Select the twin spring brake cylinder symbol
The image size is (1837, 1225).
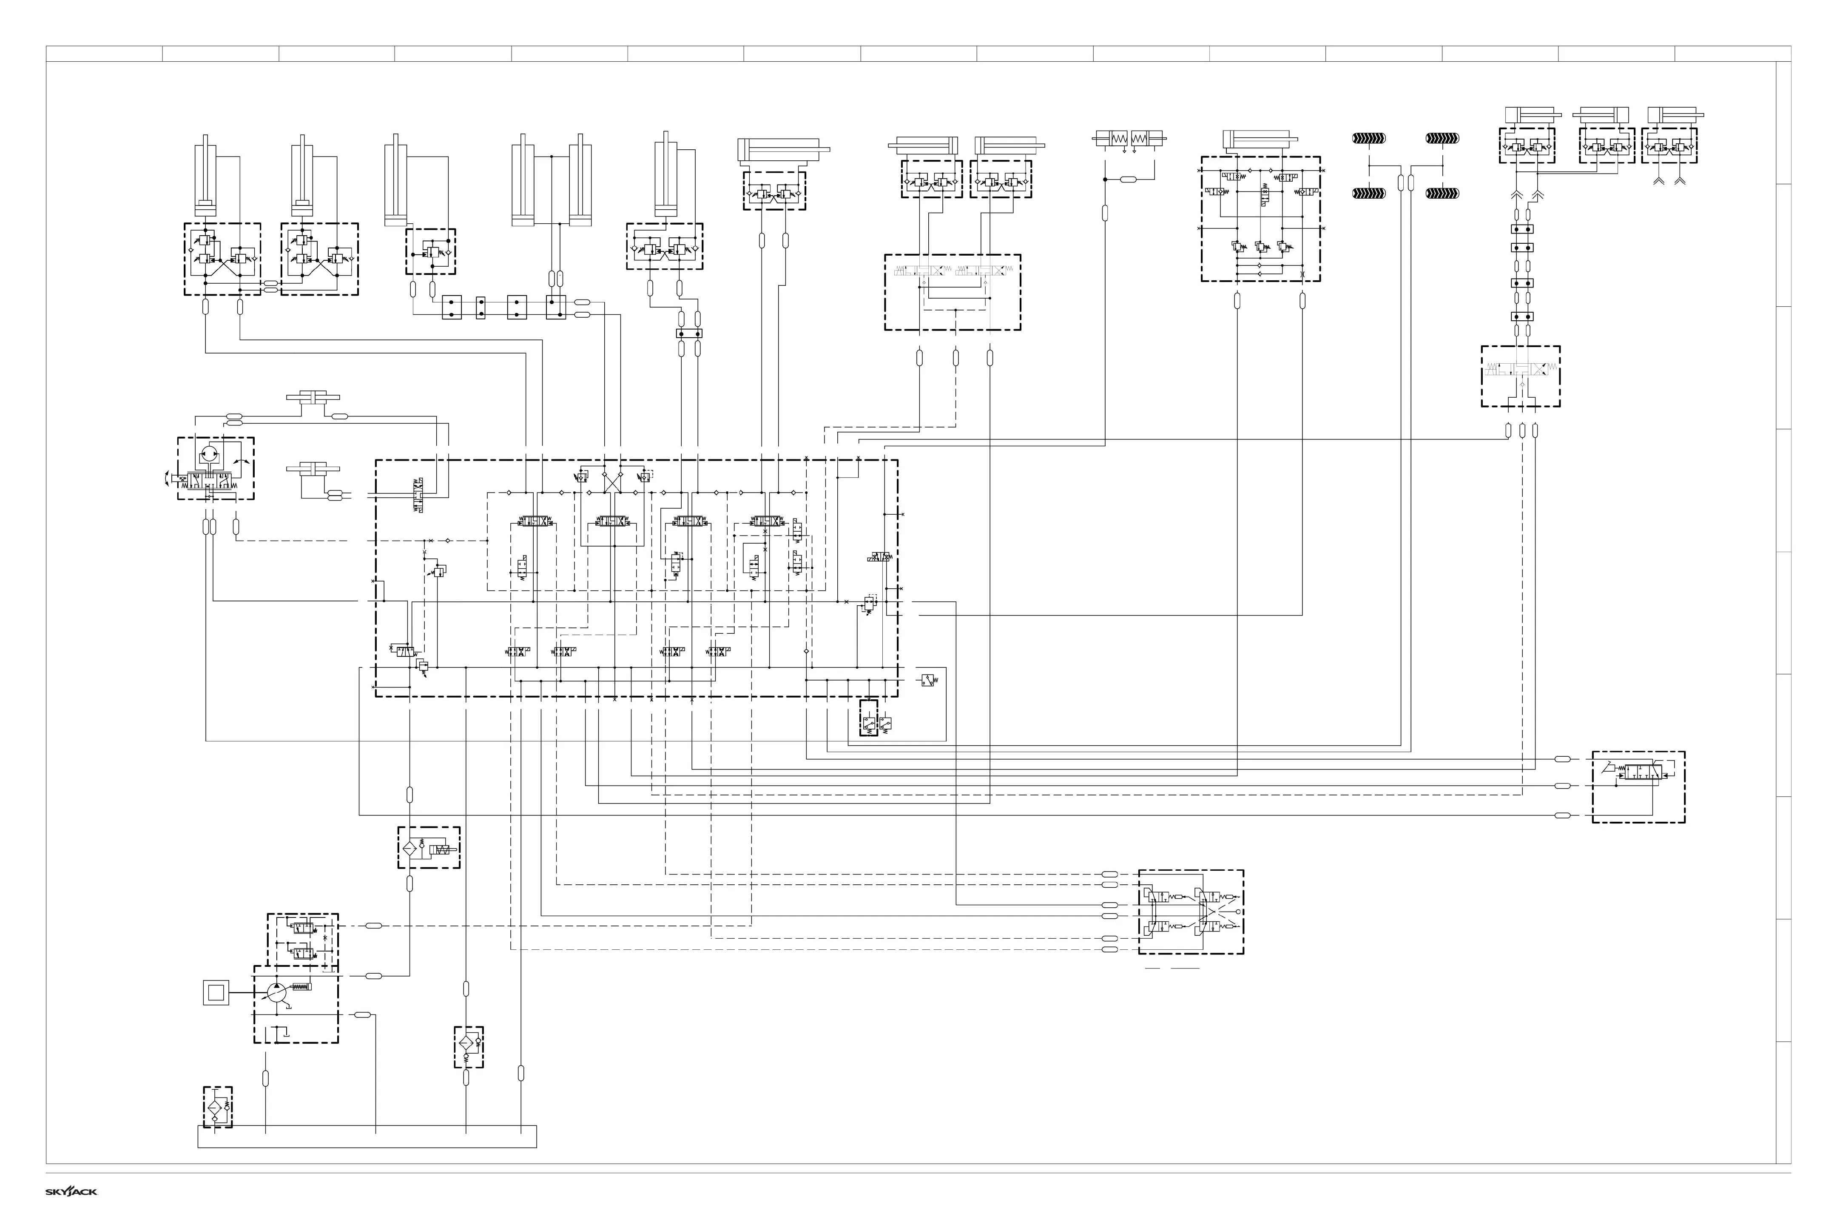click(x=1129, y=139)
